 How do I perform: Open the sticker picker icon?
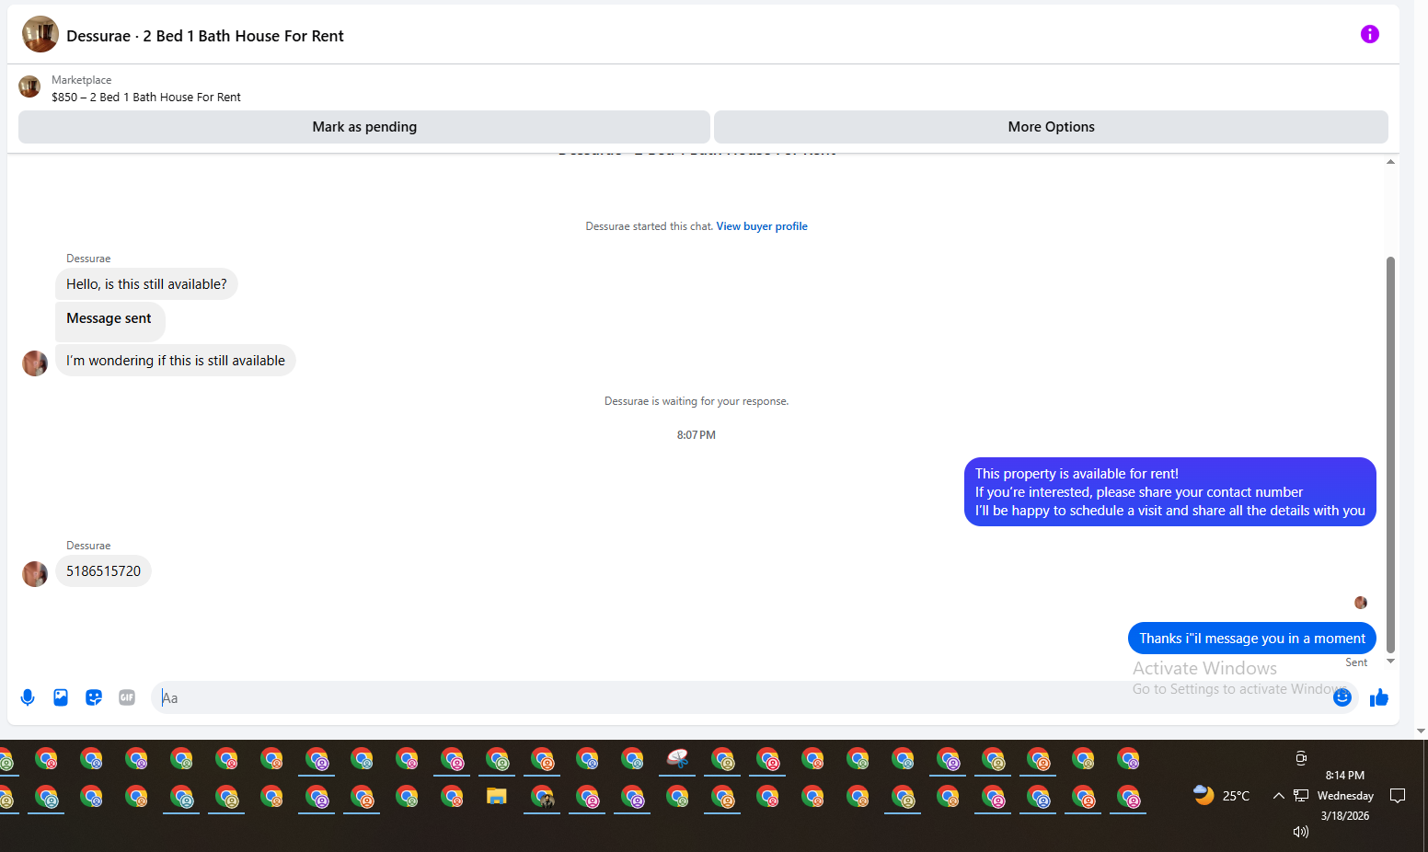(94, 697)
